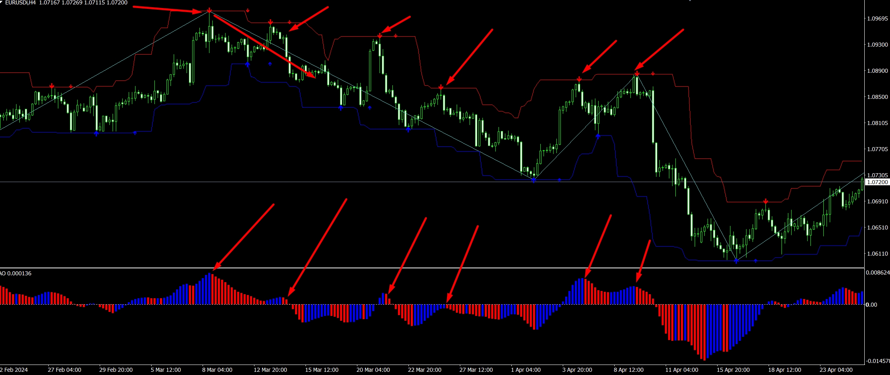
Task: Select the 20 Mar 04:00 time label
Action: (373, 370)
